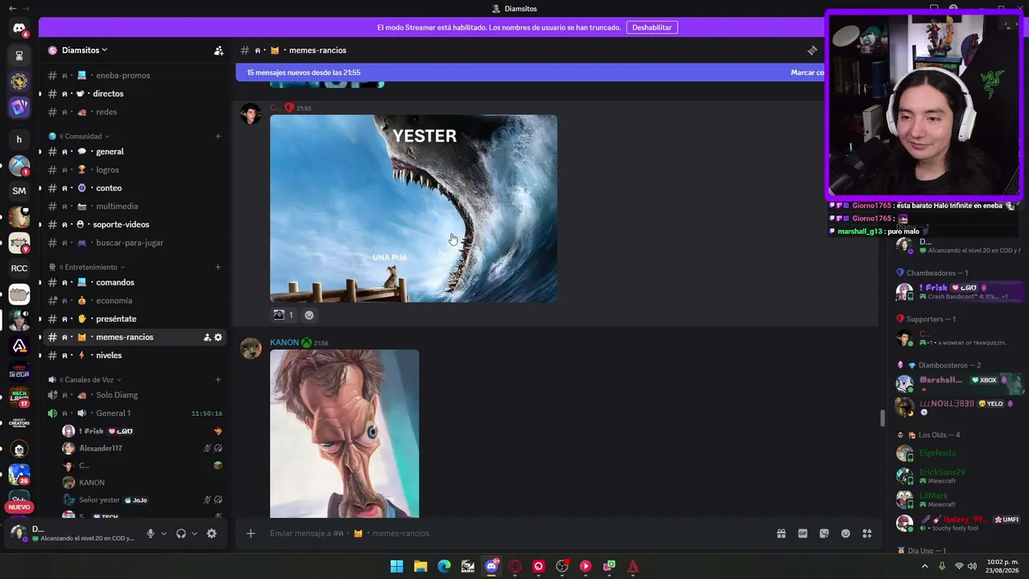Click the attach file plus button

tap(251, 533)
